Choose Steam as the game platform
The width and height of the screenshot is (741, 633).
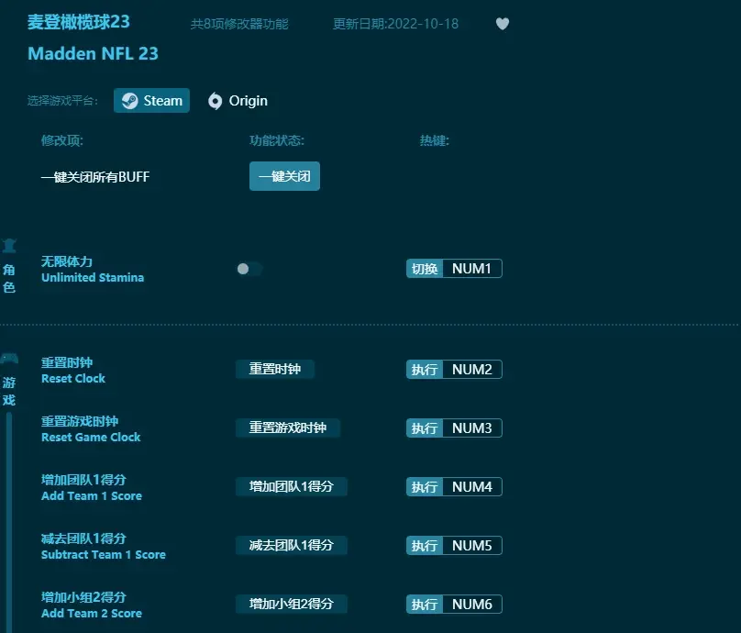[151, 101]
